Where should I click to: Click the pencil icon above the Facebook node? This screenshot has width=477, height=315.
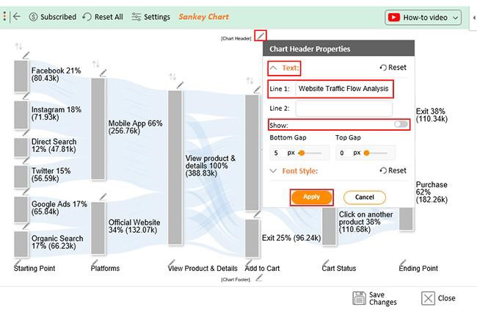pyautogui.click(x=26, y=55)
